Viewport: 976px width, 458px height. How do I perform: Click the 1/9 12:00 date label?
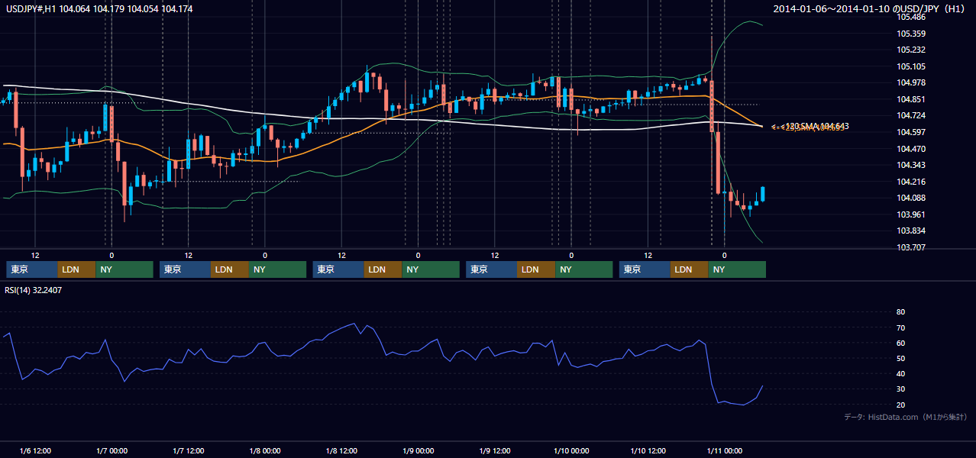(x=495, y=451)
